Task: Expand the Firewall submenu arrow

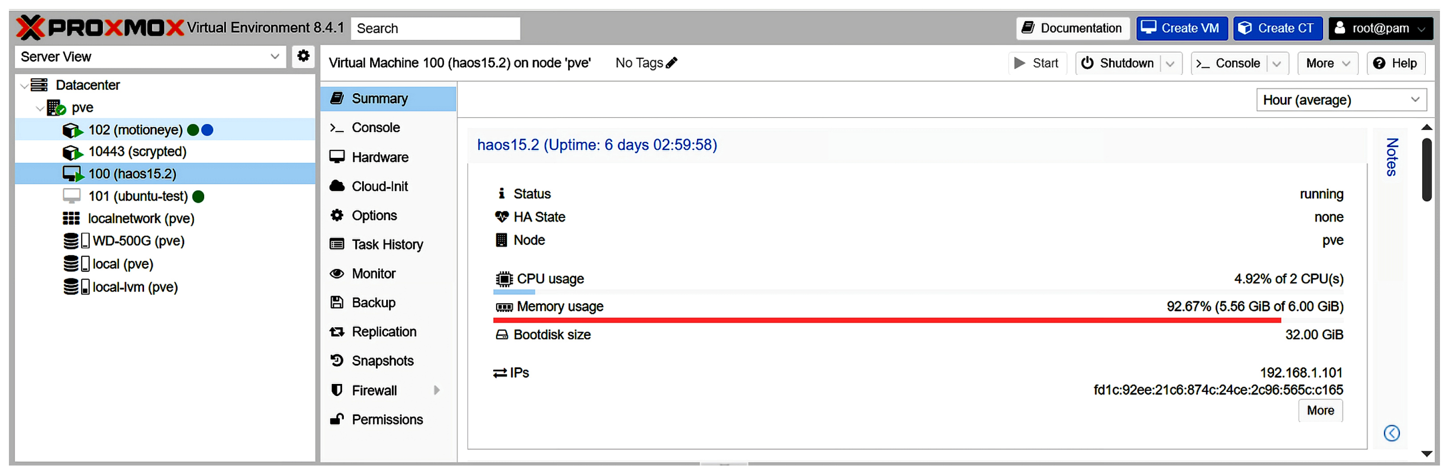Action: (x=437, y=390)
